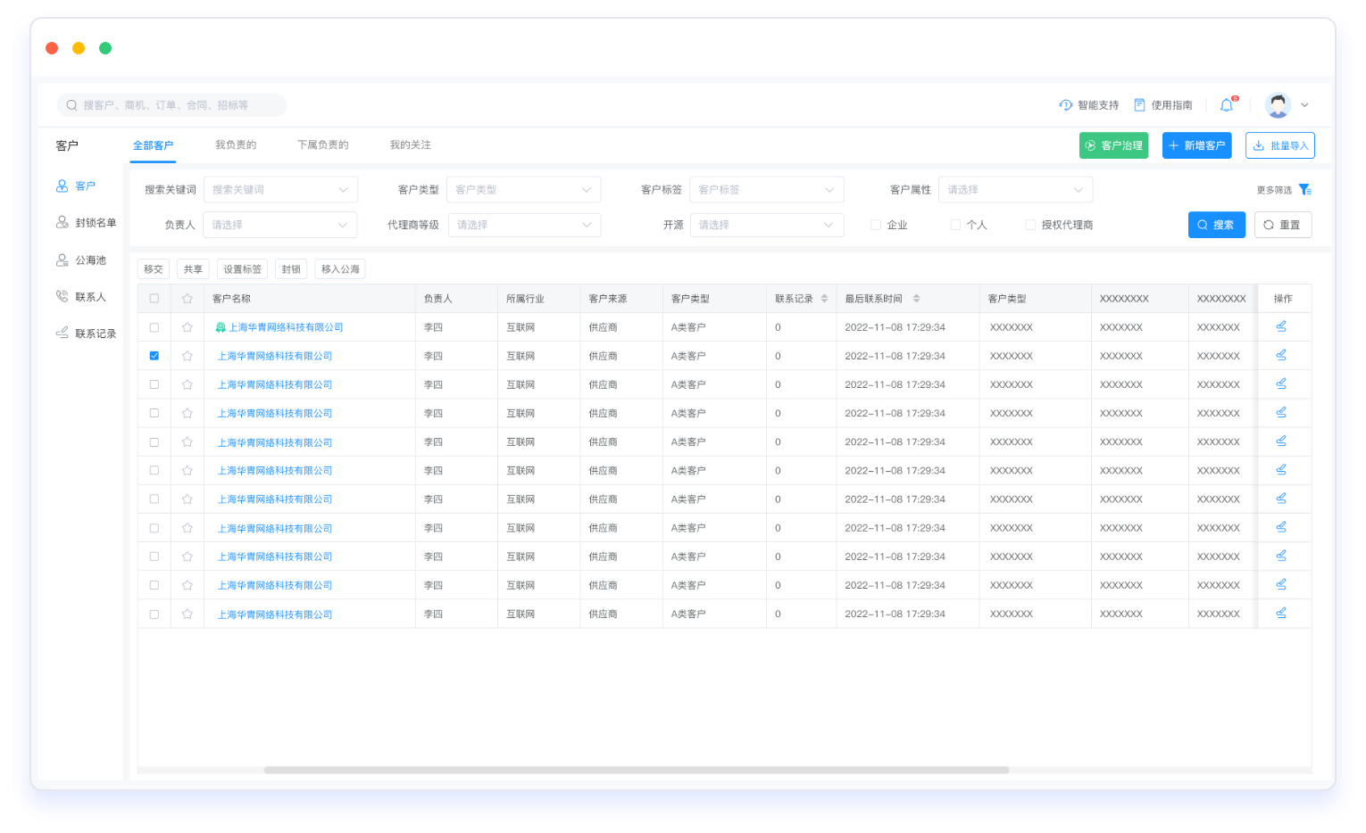Click magnifier icon in top search bar
This screenshot has height=833, width=1366.
71,105
